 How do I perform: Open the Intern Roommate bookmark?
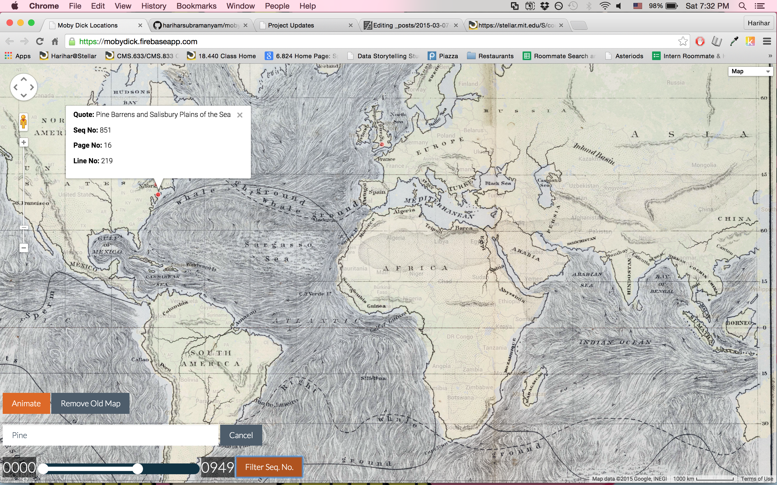pyautogui.click(x=689, y=56)
